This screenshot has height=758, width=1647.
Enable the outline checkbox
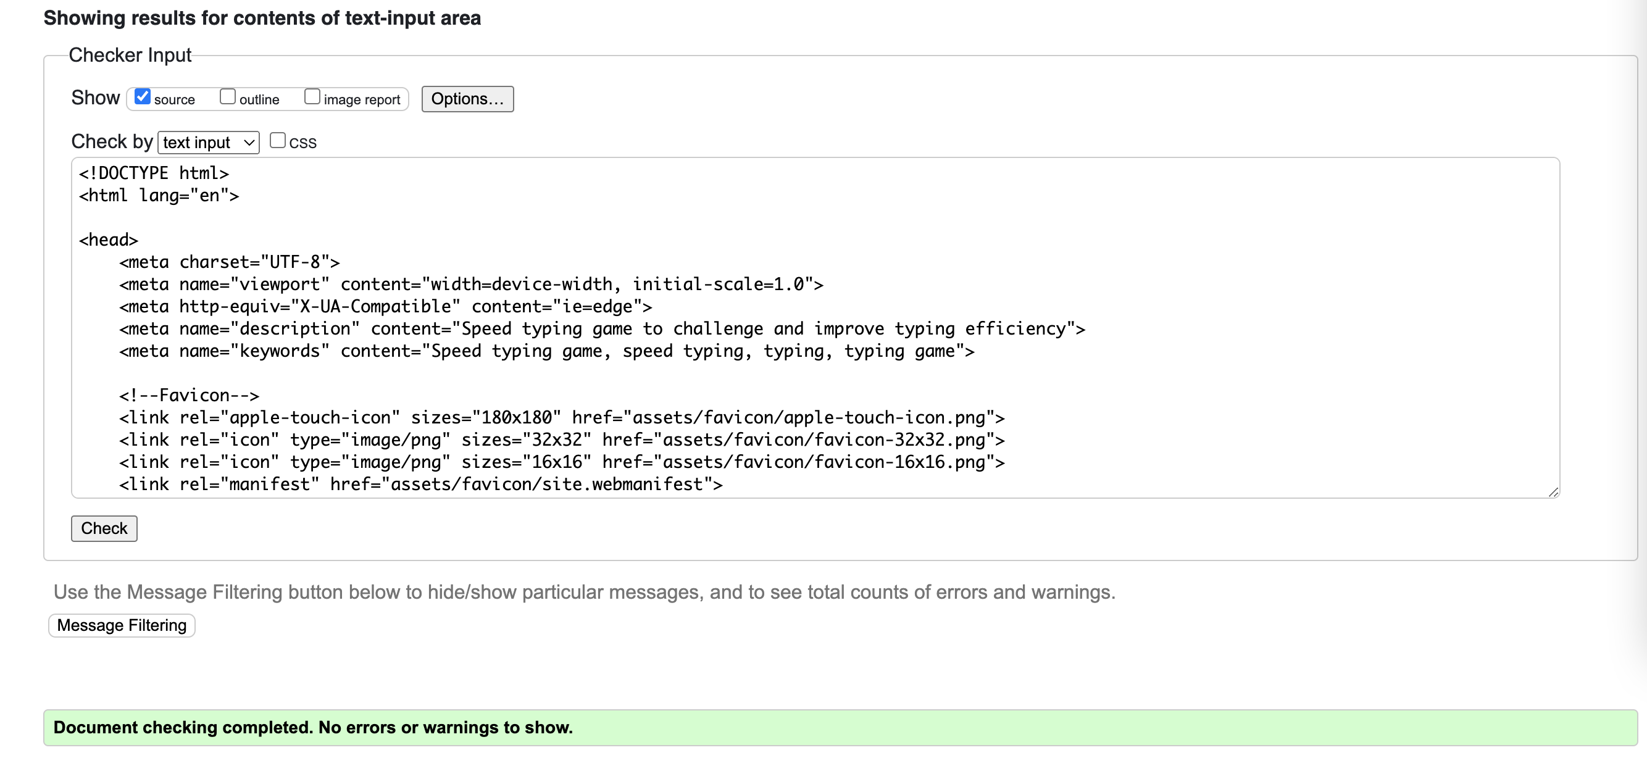pos(228,96)
